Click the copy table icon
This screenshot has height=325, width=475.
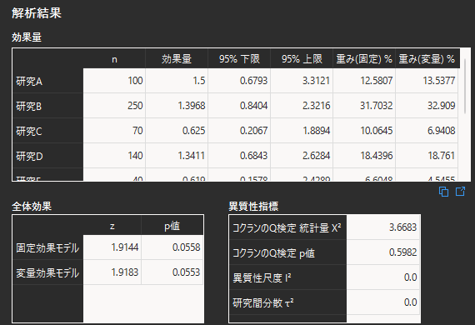[x=443, y=192]
